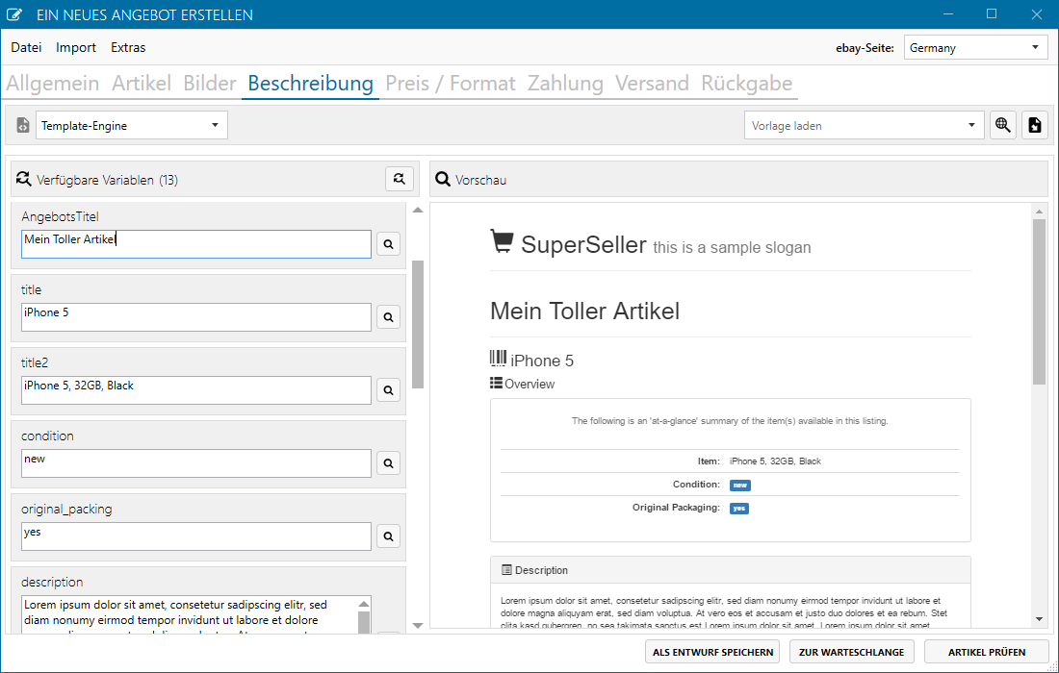
Task: Click the list icon beside Overview
Action: (497, 383)
